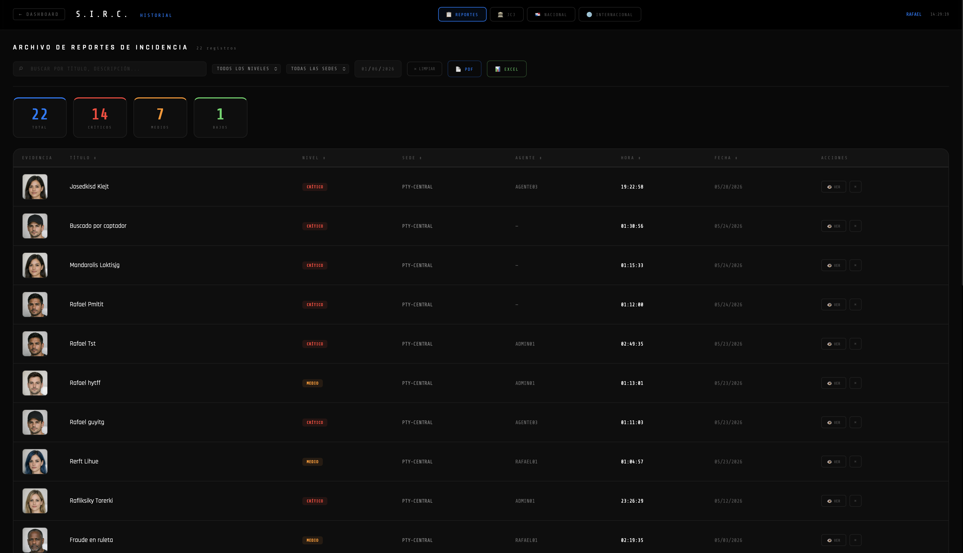The width and height of the screenshot is (963, 553).
Task: Click the time 19:22:58
Action: 632,187
